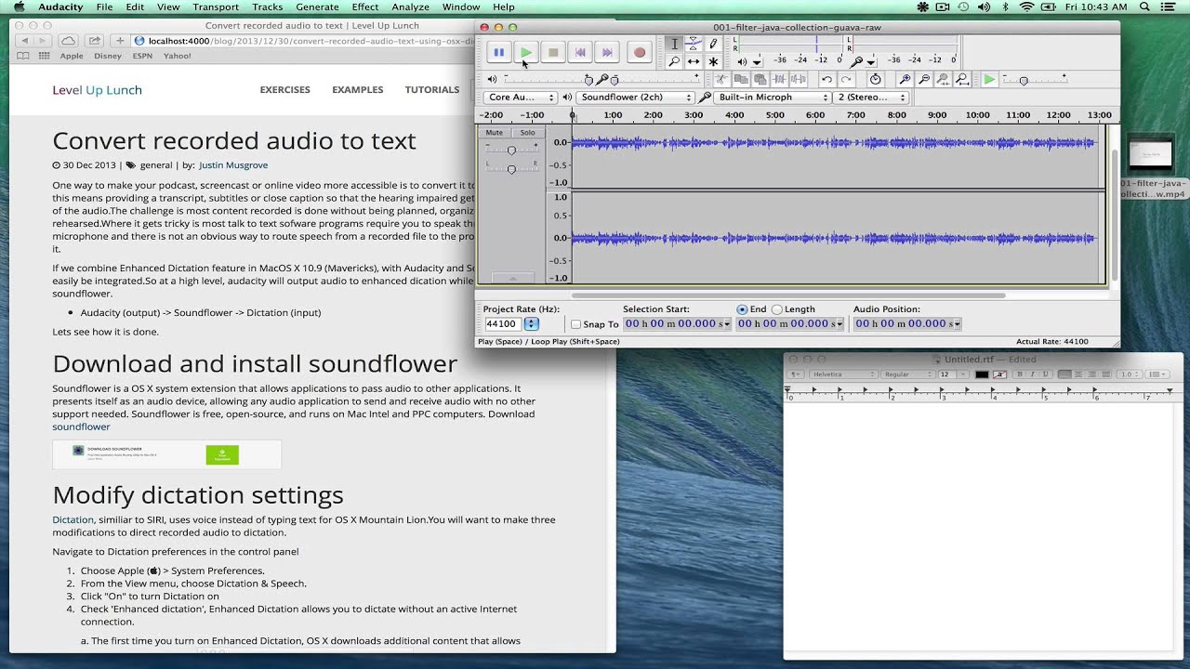Screen dimensions: 1190x669
Task: Choose the Multi-Tool asterisk mode
Action: 713,61
